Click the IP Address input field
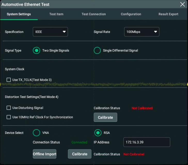Screen dimensions: 188x165 pos(147,142)
